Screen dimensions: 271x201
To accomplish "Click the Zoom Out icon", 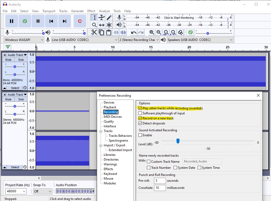I will pos(159,32).
